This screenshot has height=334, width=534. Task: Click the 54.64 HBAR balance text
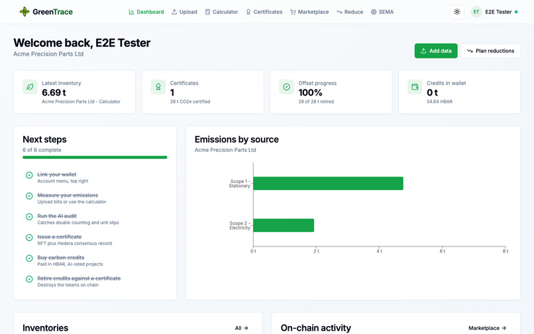coord(440,101)
